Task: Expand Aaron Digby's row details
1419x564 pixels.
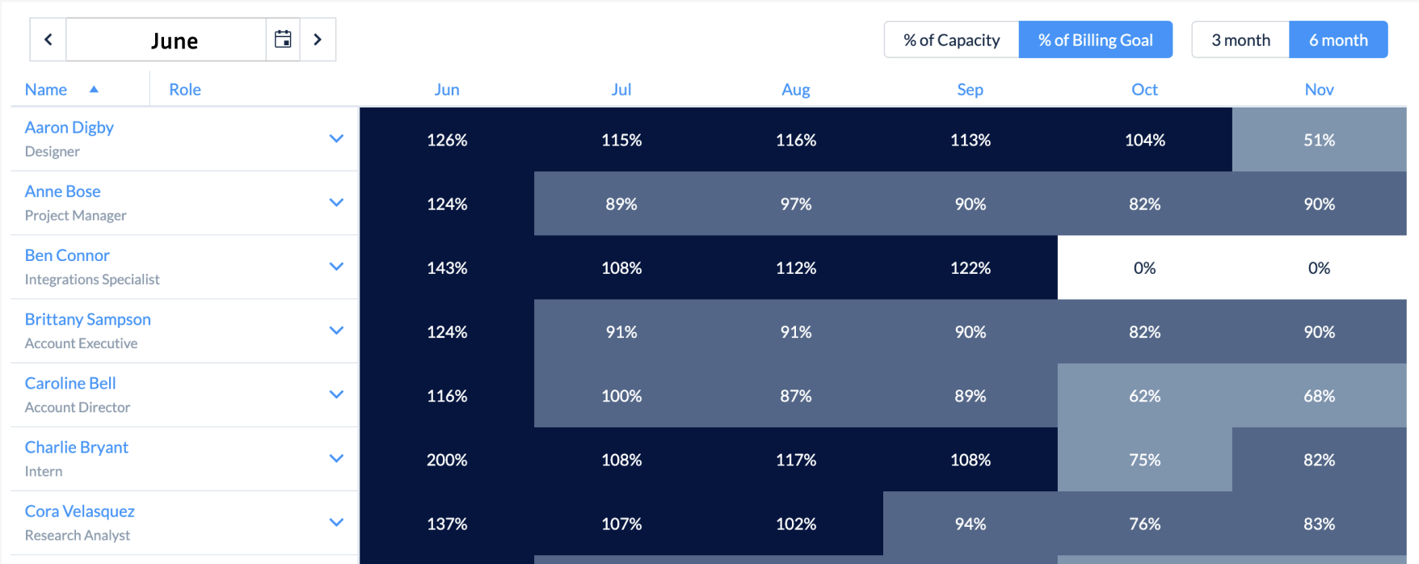Action: point(337,138)
